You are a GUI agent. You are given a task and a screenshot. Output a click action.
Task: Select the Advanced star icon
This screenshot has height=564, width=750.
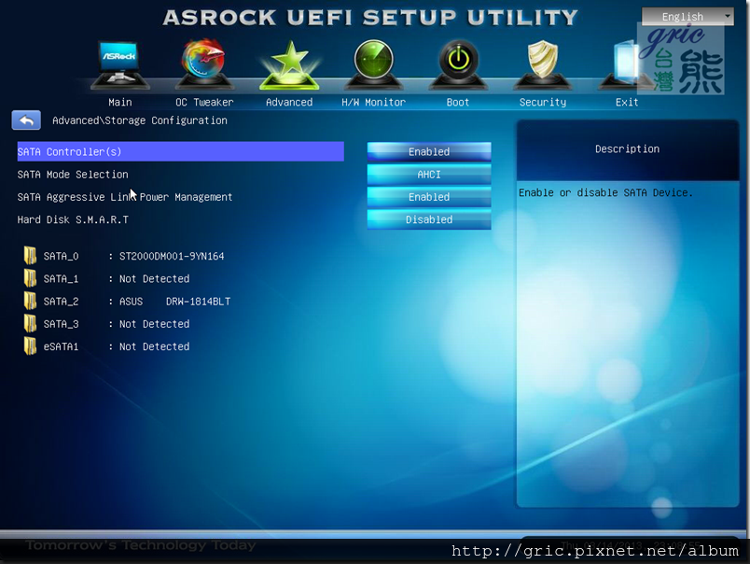[289, 65]
